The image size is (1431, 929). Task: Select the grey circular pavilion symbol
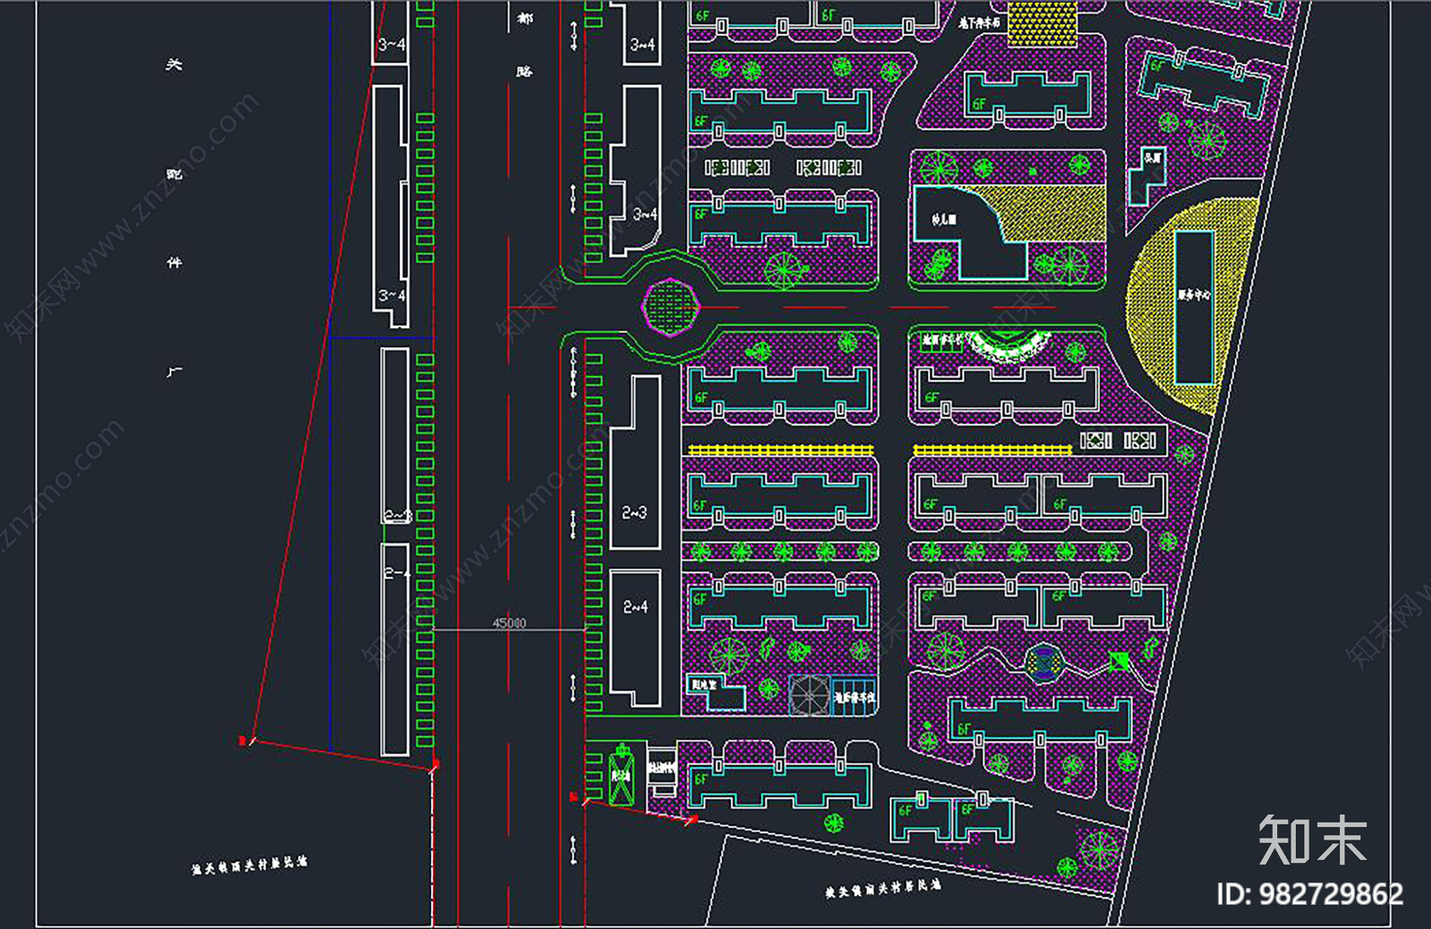coord(809,695)
